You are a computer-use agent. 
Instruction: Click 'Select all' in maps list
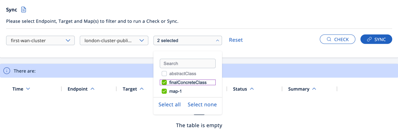[169, 104]
